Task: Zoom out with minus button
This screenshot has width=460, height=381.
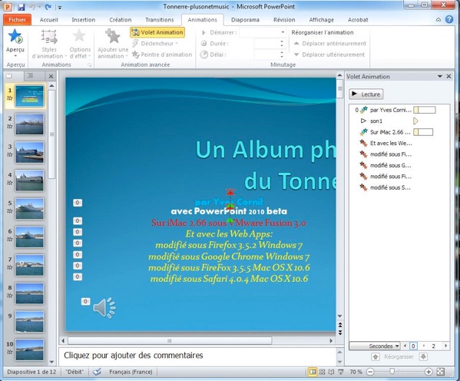Action: tap(370, 372)
